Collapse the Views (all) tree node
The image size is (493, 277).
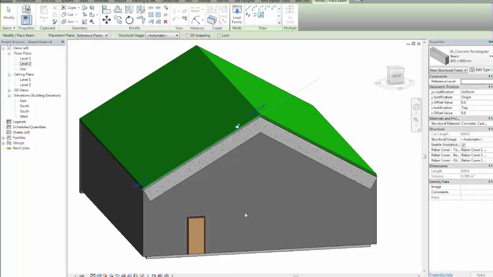coord(3,48)
